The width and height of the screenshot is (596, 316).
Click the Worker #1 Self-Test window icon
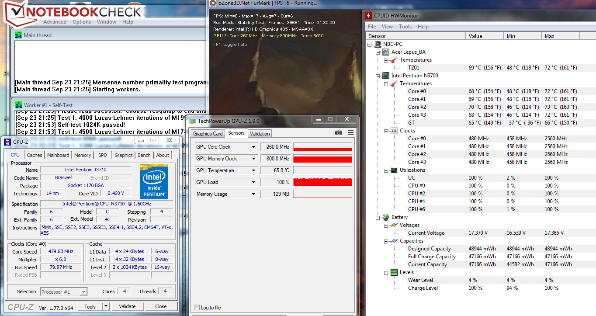tap(18, 105)
